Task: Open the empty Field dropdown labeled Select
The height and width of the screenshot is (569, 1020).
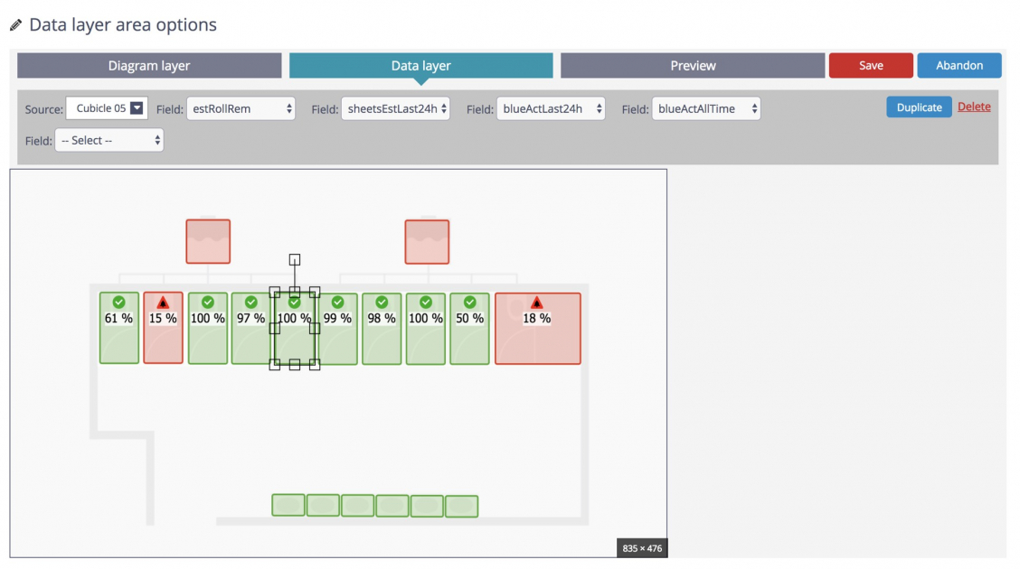Action: click(x=109, y=140)
